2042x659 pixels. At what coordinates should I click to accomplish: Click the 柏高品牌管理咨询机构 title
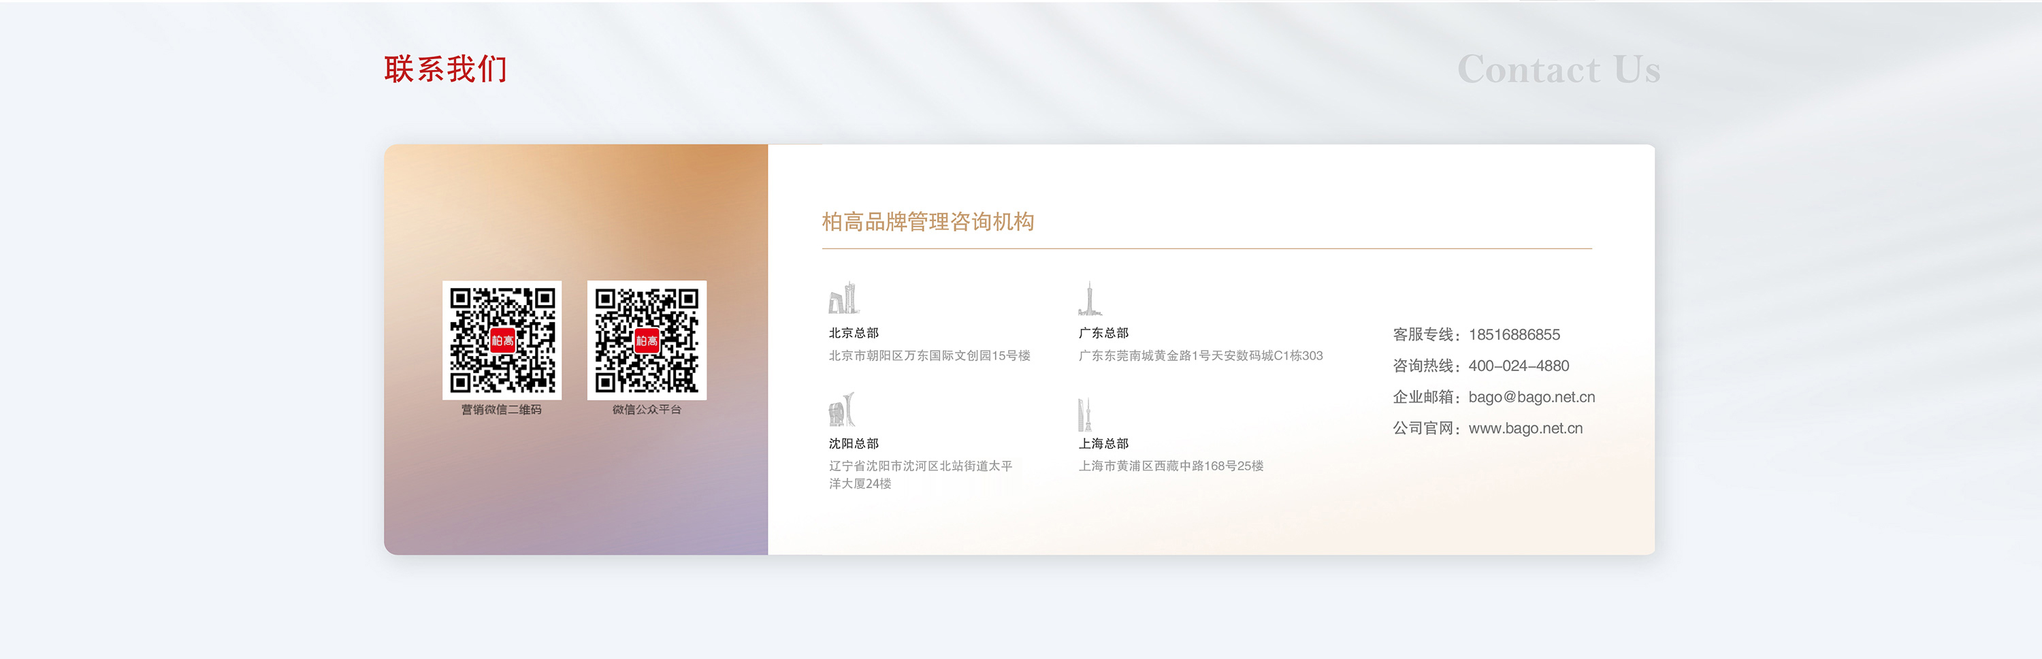928,221
